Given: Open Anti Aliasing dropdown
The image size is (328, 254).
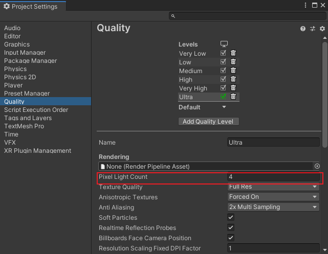Looking at the screenshot, I should [x=273, y=207].
